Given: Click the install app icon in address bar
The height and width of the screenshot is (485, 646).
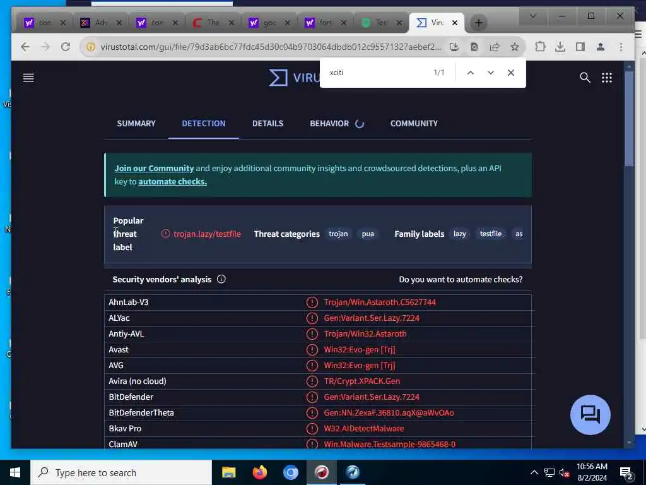Looking at the screenshot, I should 454,47.
